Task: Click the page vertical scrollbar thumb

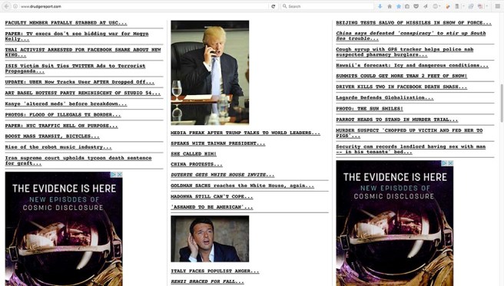Action: pyautogui.click(x=502, y=103)
